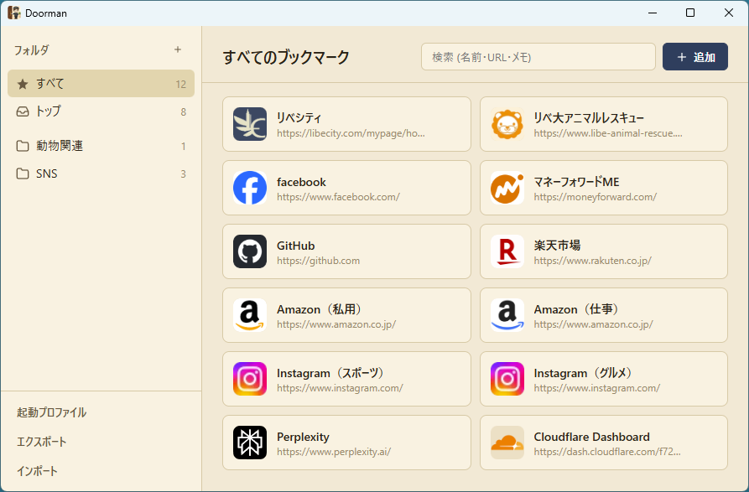Click the count 12 beside すべて
749x492 pixels.
point(180,85)
